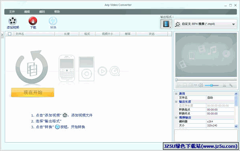Collapse the 通用 settings group
240x151 pixels.
[x=176, y=93]
